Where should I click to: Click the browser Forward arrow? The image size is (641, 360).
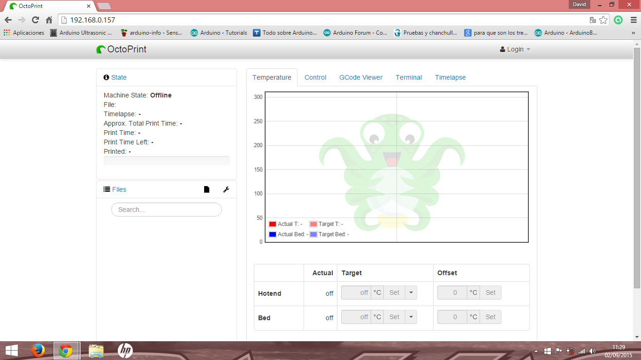click(x=22, y=20)
